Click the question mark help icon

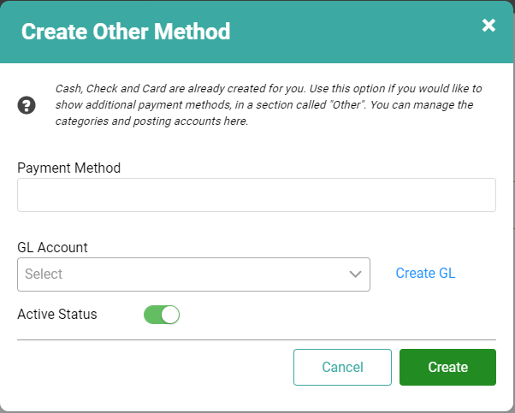[x=27, y=105]
